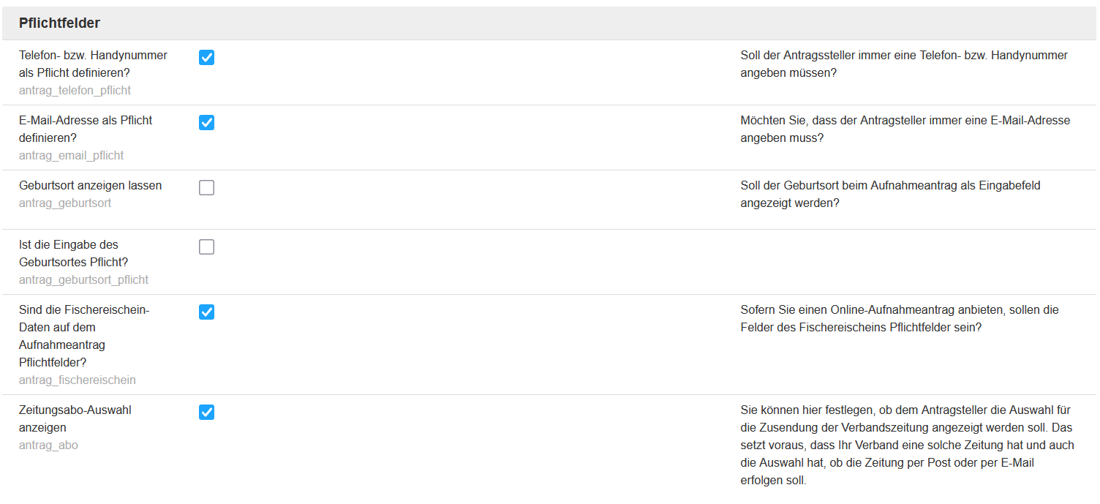The width and height of the screenshot is (1100, 504).
Task: Select the antrag_abo key text
Action: 48,445
